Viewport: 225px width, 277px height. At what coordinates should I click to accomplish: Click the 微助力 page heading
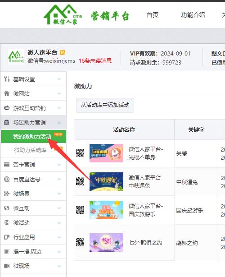(x=83, y=86)
